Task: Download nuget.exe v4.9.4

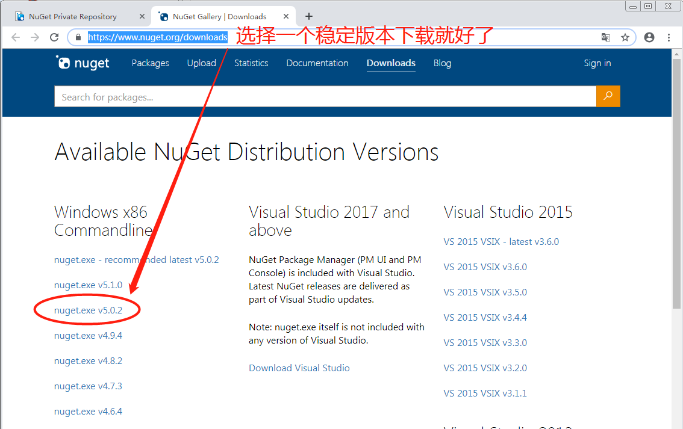Action: [88, 336]
